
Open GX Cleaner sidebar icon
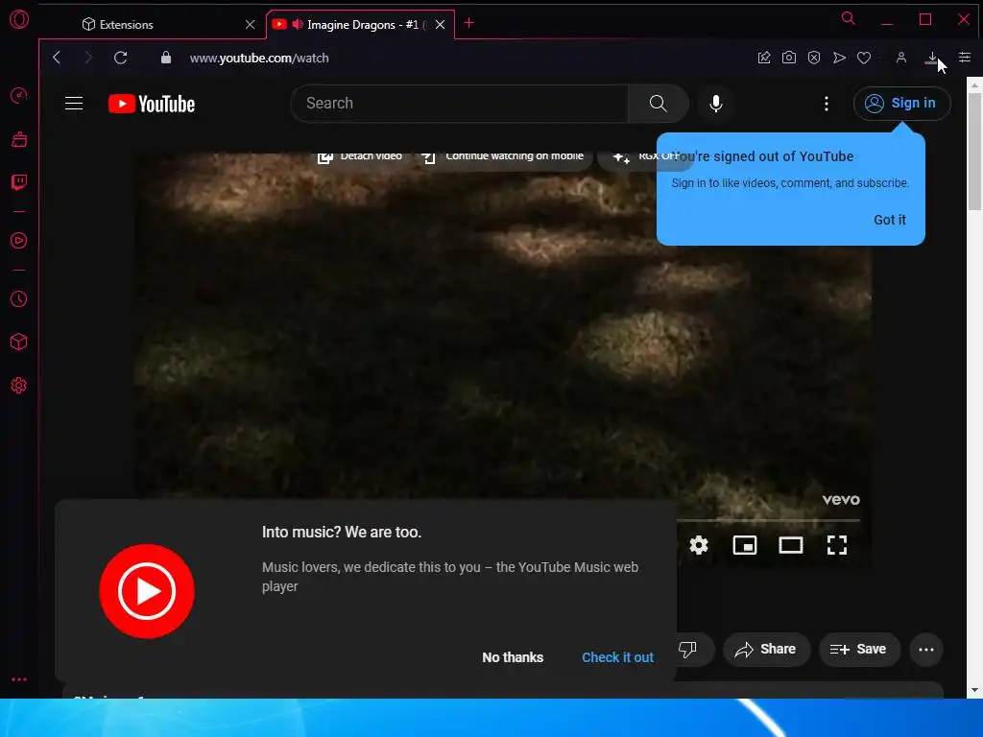point(19,139)
